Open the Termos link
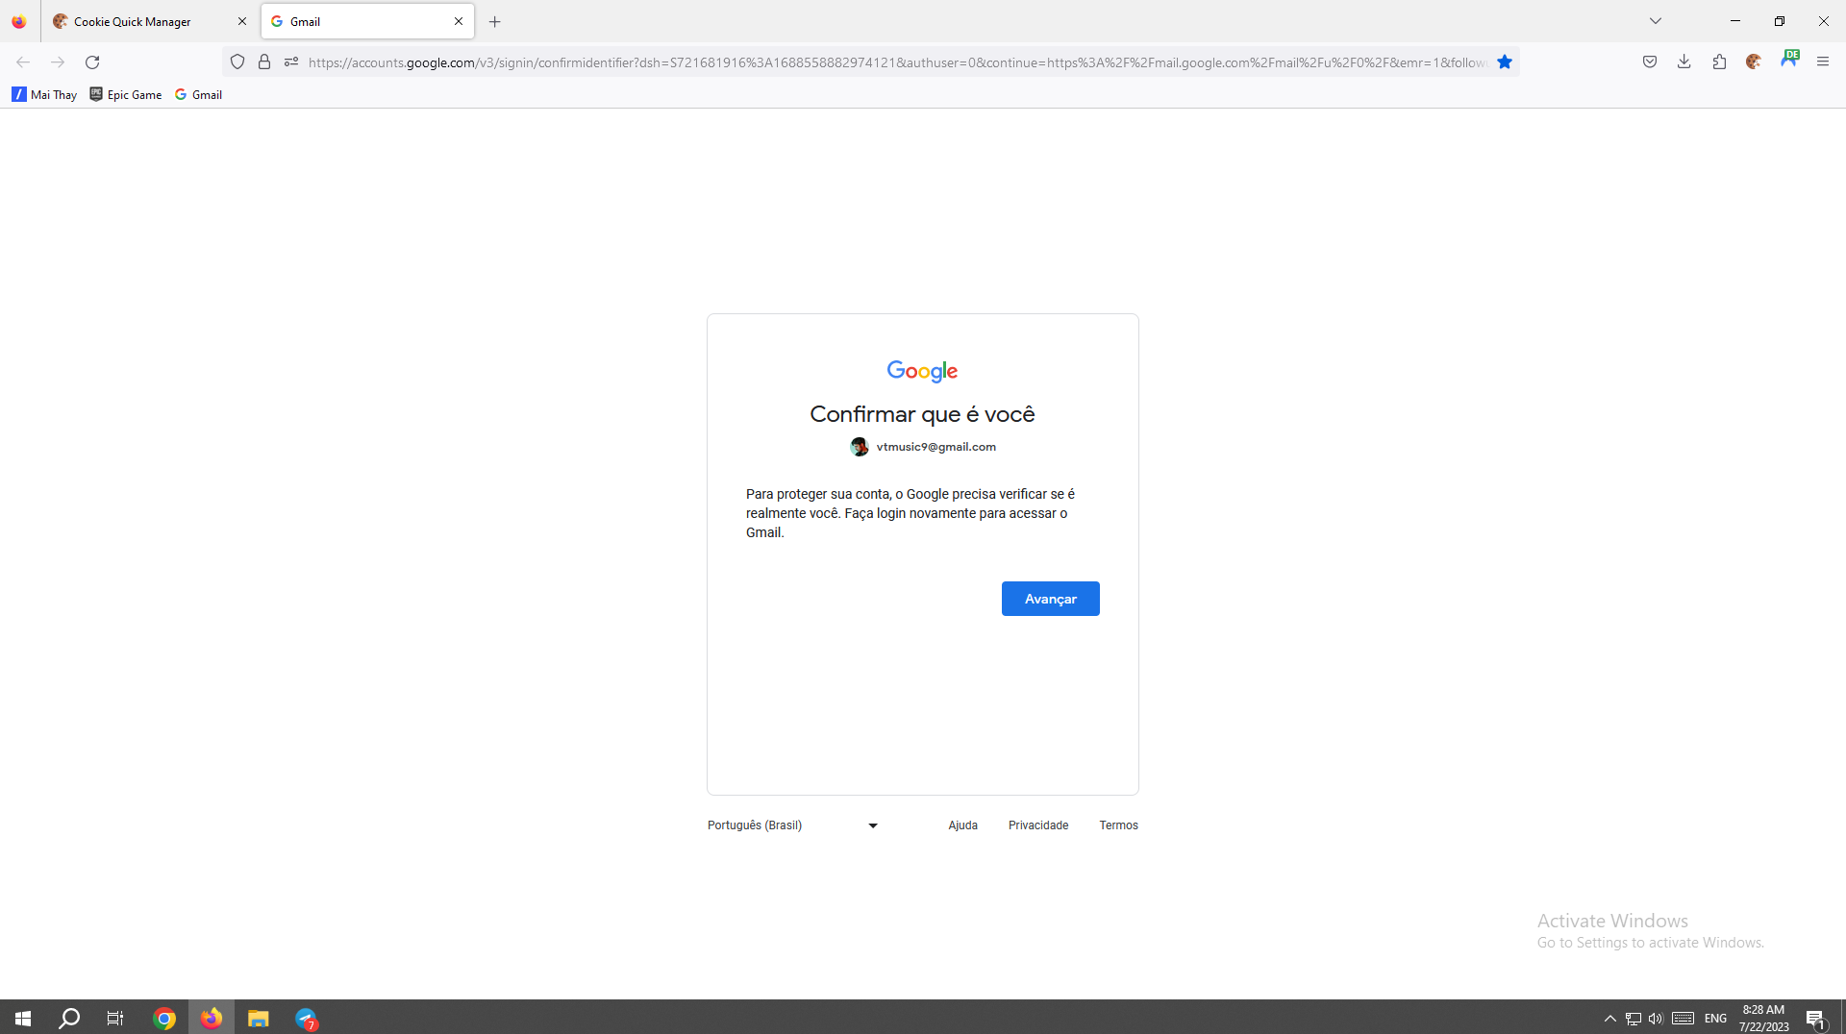Image resolution: width=1846 pixels, height=1034 pixels. click(1118, 825)
